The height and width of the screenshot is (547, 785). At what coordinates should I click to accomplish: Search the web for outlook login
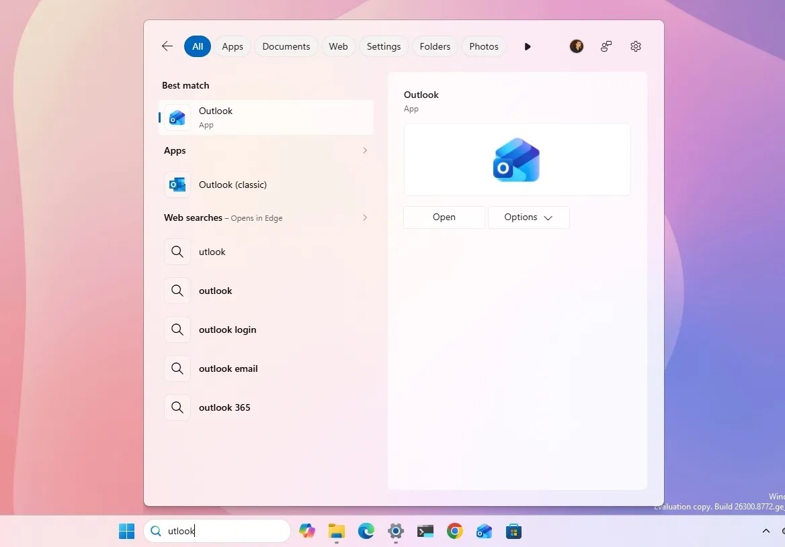point(266,330)
